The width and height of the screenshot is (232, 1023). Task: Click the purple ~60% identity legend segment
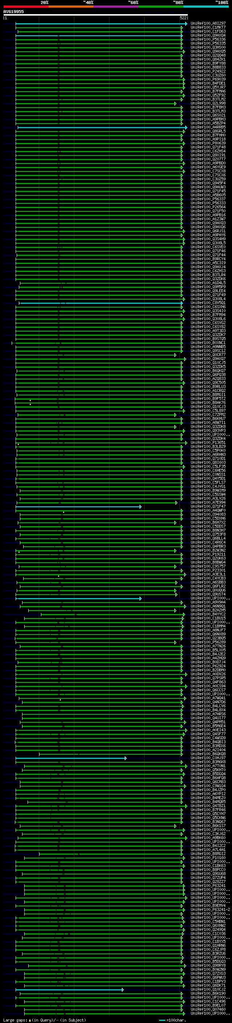(x=116, y=7)
